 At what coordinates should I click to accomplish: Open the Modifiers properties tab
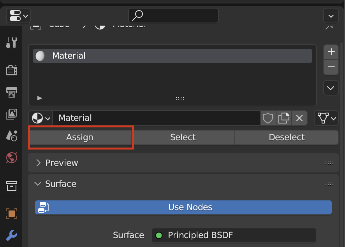pyautogui.click(x=12, y=235)
